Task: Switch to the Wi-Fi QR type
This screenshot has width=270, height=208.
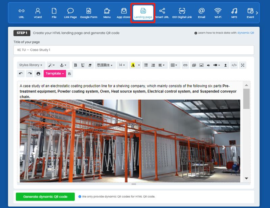Action: tap(218, 13)
